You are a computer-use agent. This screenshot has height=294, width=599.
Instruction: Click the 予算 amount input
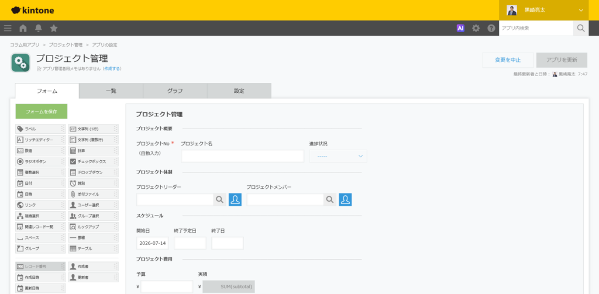[x=167, y=287]
